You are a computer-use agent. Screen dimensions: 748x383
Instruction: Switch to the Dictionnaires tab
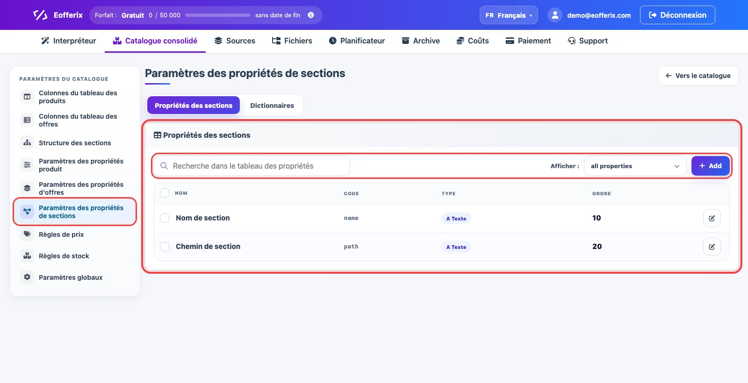click(272, 106)
